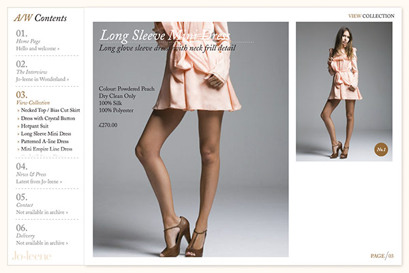The width and height of the screenshot is (409, 273).
Task: Open the View Collection link at top right
Action: tap(371, 16)
